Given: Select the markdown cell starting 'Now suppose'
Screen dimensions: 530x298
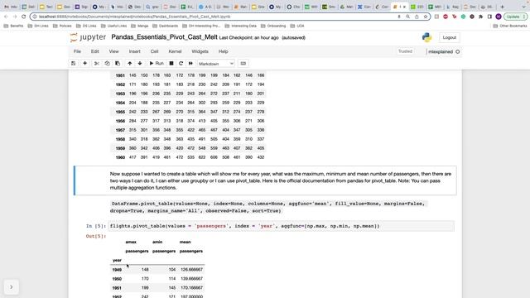Looking at the screenshot, I should click(x=265, y=180).
